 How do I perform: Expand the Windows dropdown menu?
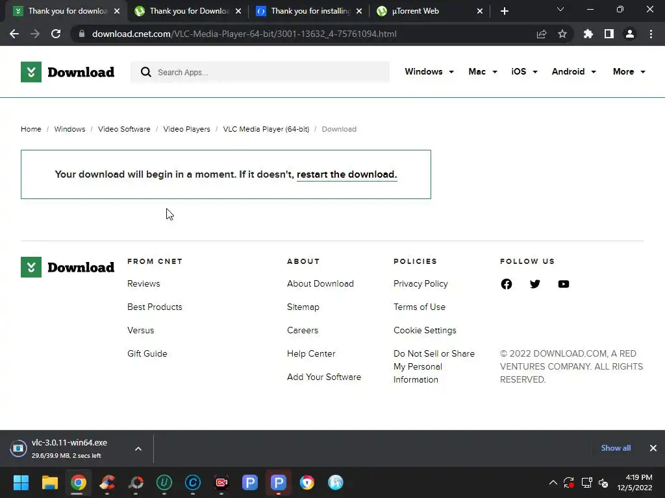point(429,71)
